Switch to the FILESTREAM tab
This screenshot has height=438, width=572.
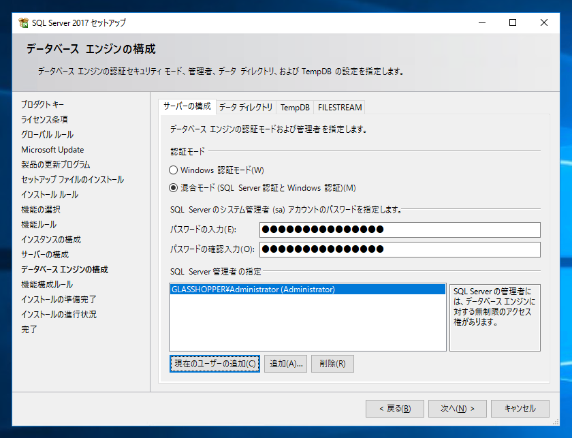(340, 108)
